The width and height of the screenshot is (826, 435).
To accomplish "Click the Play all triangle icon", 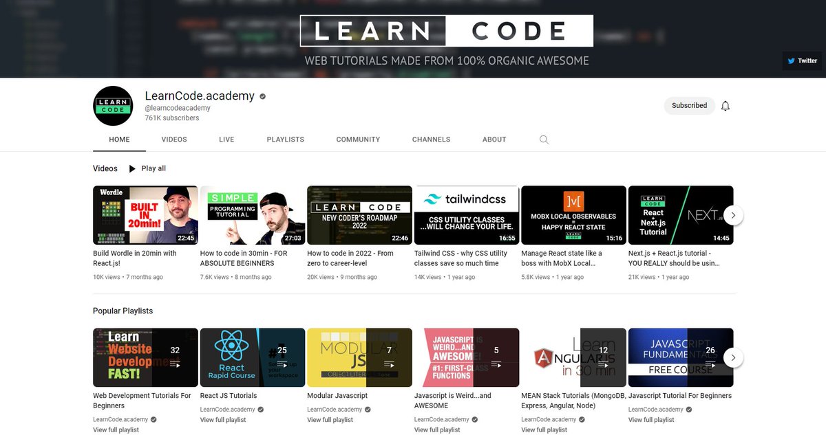I will pos(131,168).
